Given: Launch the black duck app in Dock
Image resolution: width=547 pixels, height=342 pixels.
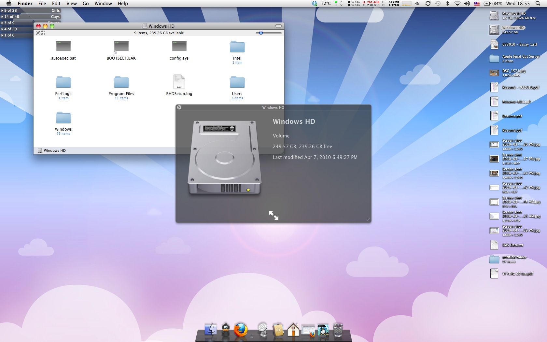Looking at the screenshot, I should click(x=226, y=330).
